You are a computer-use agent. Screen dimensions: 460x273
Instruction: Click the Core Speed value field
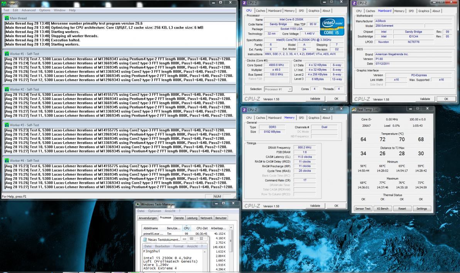276,65
